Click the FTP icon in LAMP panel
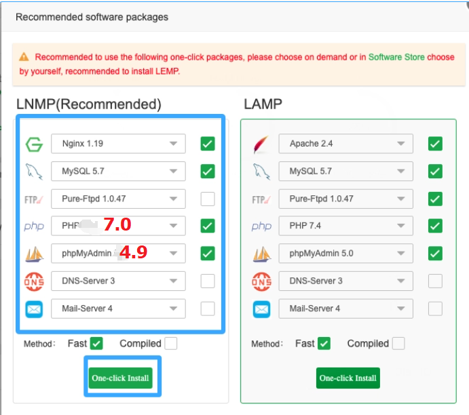This screenshot has width=469, height=415. point(261,199)
